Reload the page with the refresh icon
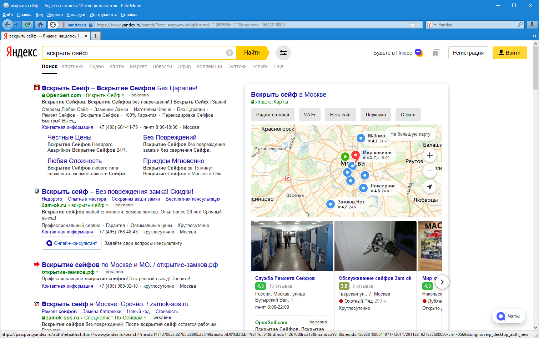Image resolution: width=539 pixels, height=338 pixels. click(27, 25)
